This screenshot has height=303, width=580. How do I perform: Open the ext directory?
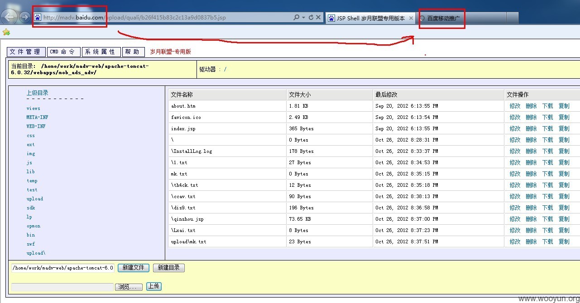[x=30, y=144]
